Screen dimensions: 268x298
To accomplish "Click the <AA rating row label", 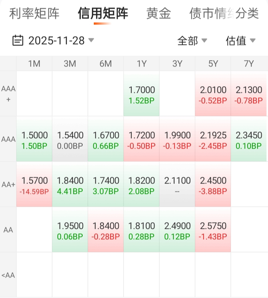I will click(8, 275).
